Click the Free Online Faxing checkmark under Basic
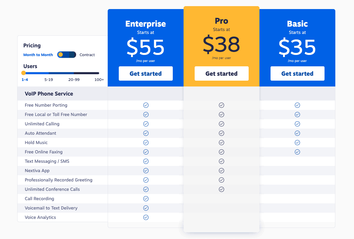This screenshot has height=239, width=354. 297,152
